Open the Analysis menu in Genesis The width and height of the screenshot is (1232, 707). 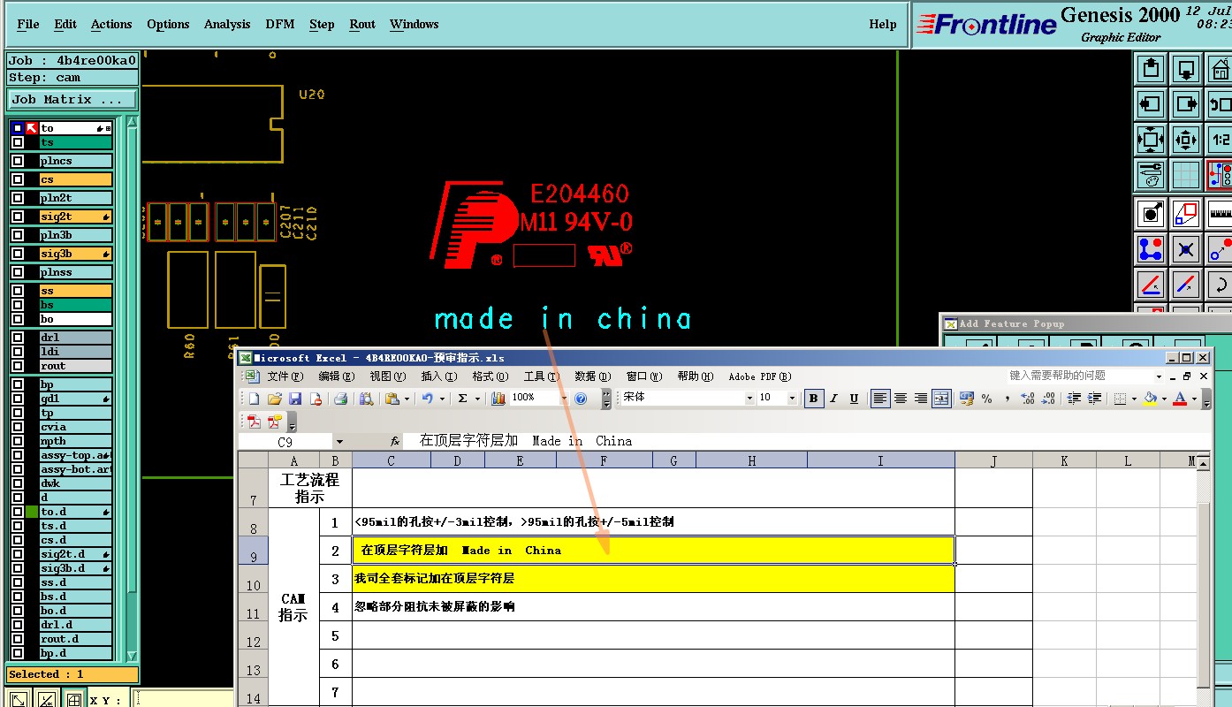click(x=227, y=24)
